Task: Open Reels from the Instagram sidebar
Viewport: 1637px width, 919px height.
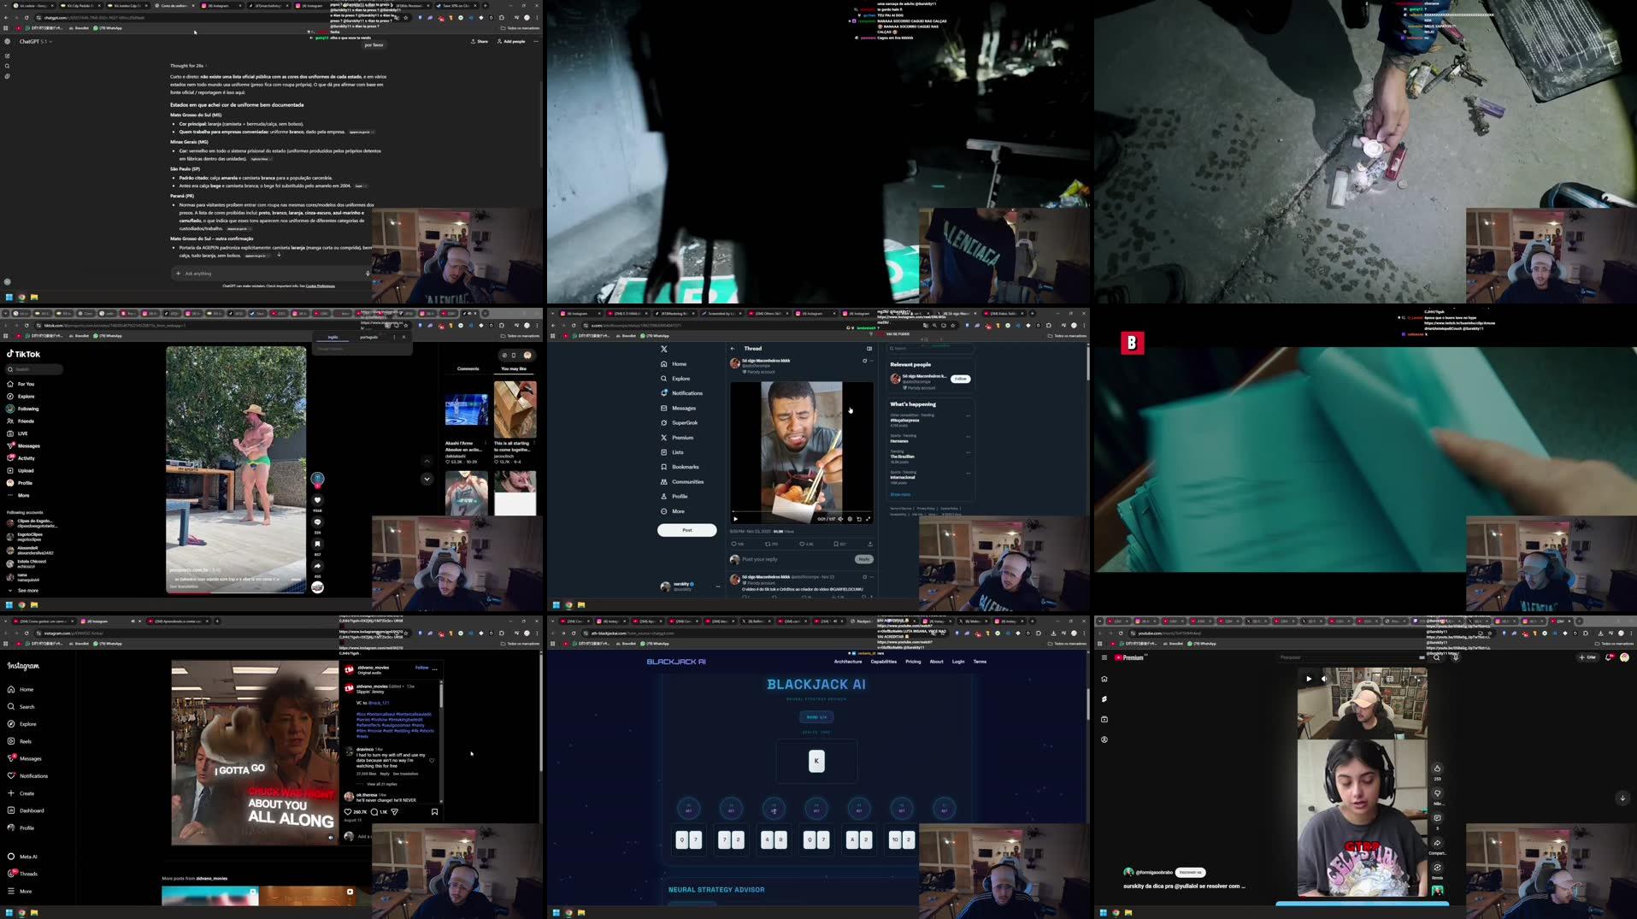Action: coord(25,741)
